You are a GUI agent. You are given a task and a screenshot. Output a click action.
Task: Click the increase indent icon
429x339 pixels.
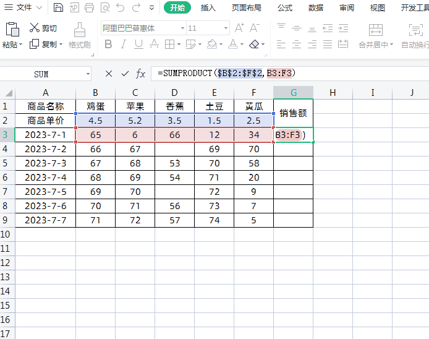[x=343, y=28]
